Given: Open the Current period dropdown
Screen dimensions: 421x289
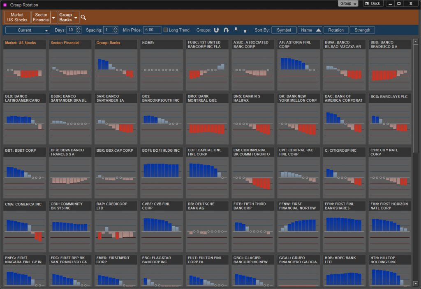Looking at the screenshot, I should point(28,30).
